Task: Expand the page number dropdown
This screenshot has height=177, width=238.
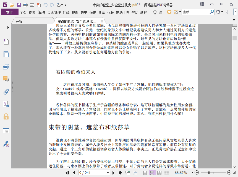Action: pyautogui.click(x=108, y=173)
